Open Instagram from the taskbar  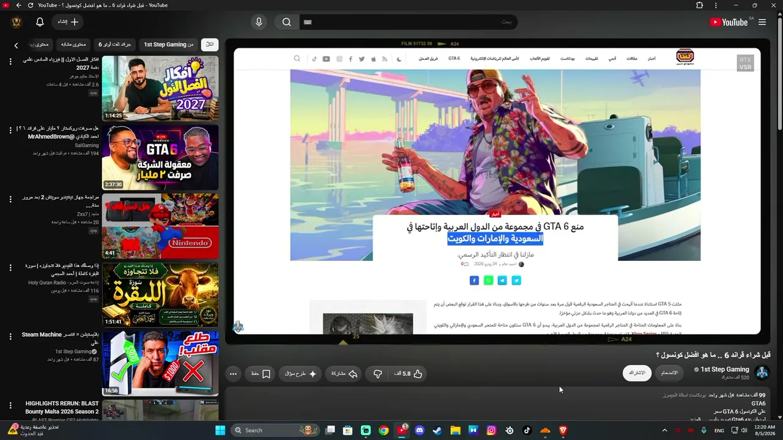pyautogui.click(x=491, y=430)
